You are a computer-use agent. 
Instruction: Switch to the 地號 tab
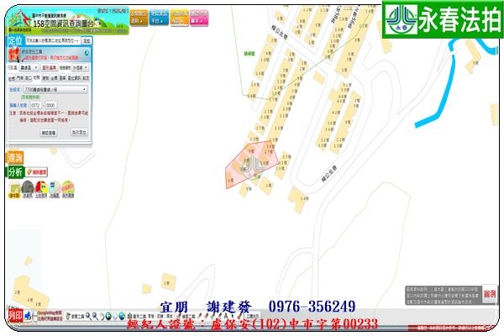coord(37,78)
